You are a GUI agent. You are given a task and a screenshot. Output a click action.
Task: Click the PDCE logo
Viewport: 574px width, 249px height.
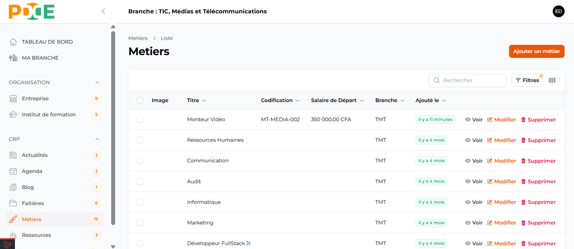32,12
